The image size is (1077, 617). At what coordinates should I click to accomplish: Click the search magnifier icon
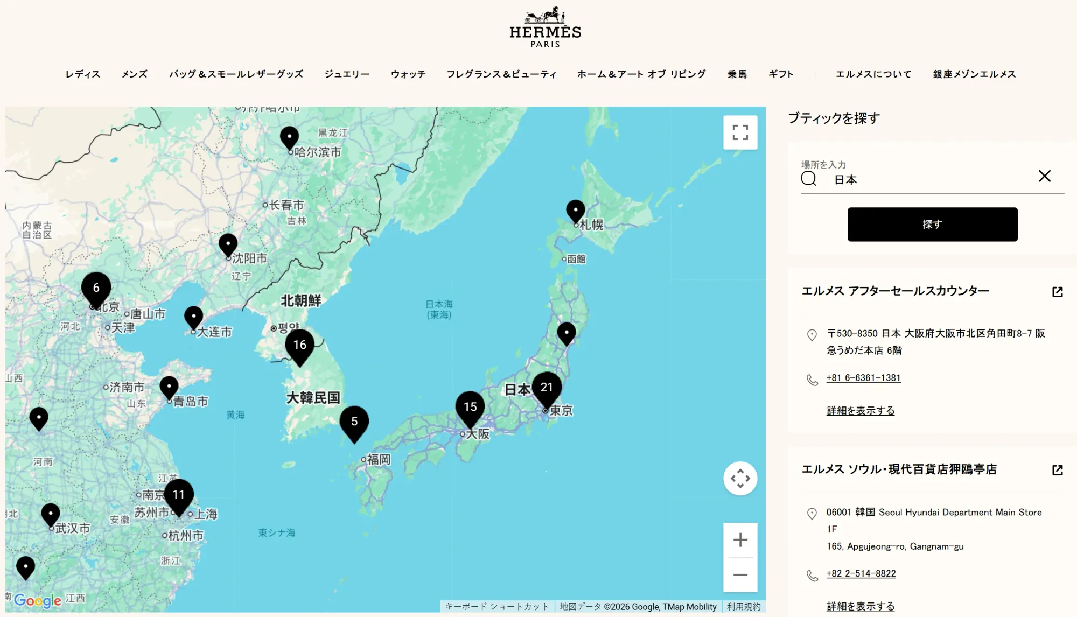[808, 179]
